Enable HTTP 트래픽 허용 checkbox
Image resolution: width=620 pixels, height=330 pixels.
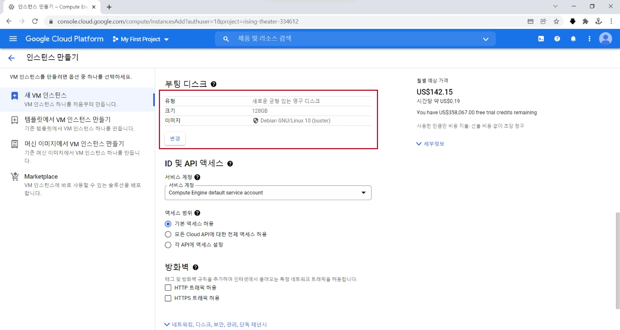tap(168, 288)
